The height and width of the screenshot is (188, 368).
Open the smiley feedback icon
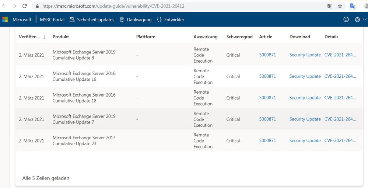[x=346, y=20]
